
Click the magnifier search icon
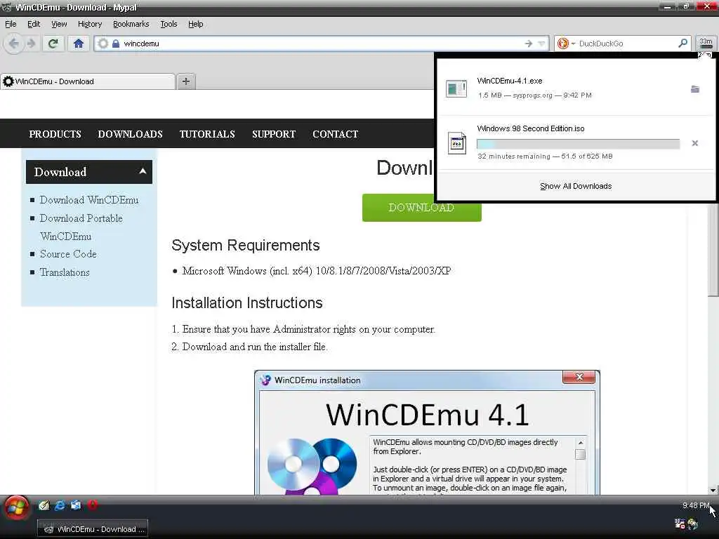tap(682, 43)
